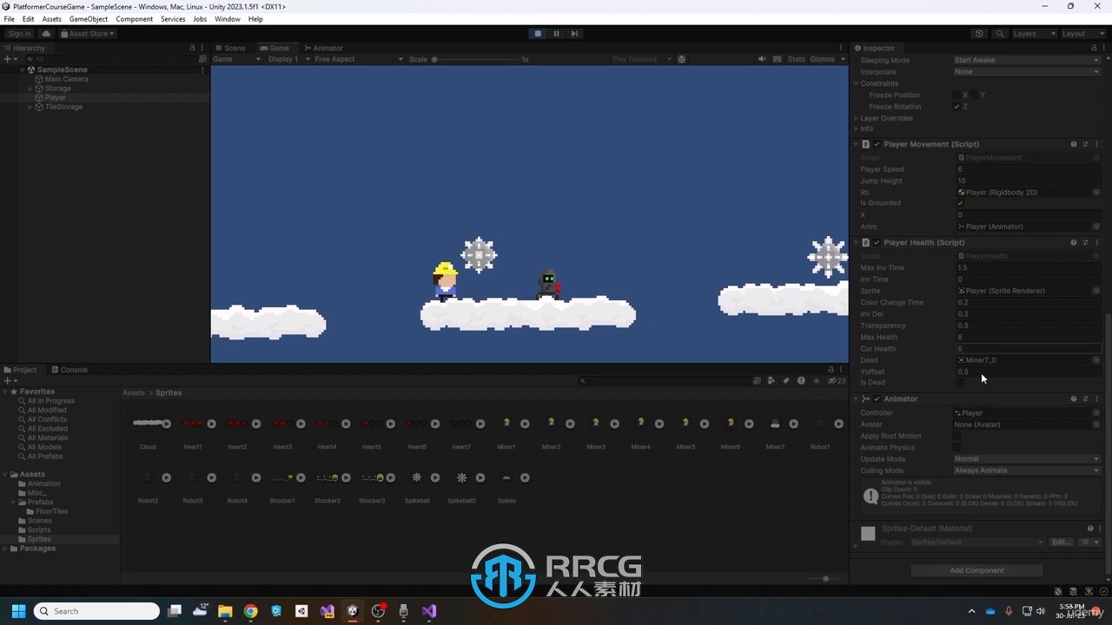Screen dimensions: 1112x625
Task: Click the favorites star icon in Project toolbar
Action: coord(816,380)
